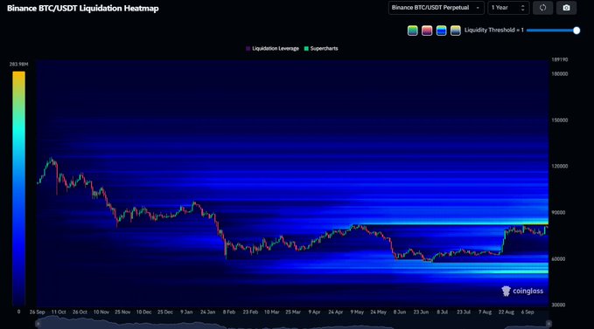Click the 24 Jan date axis label
594x329 pixels.
207,312
